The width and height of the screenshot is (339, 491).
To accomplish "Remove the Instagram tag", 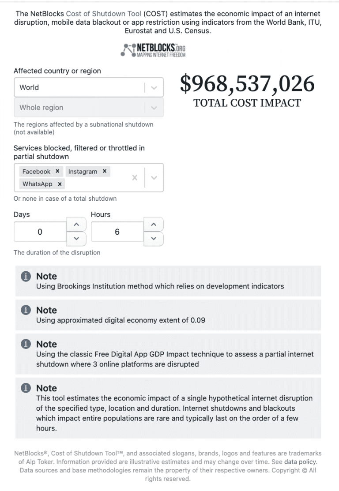I will tap(105, 172).
